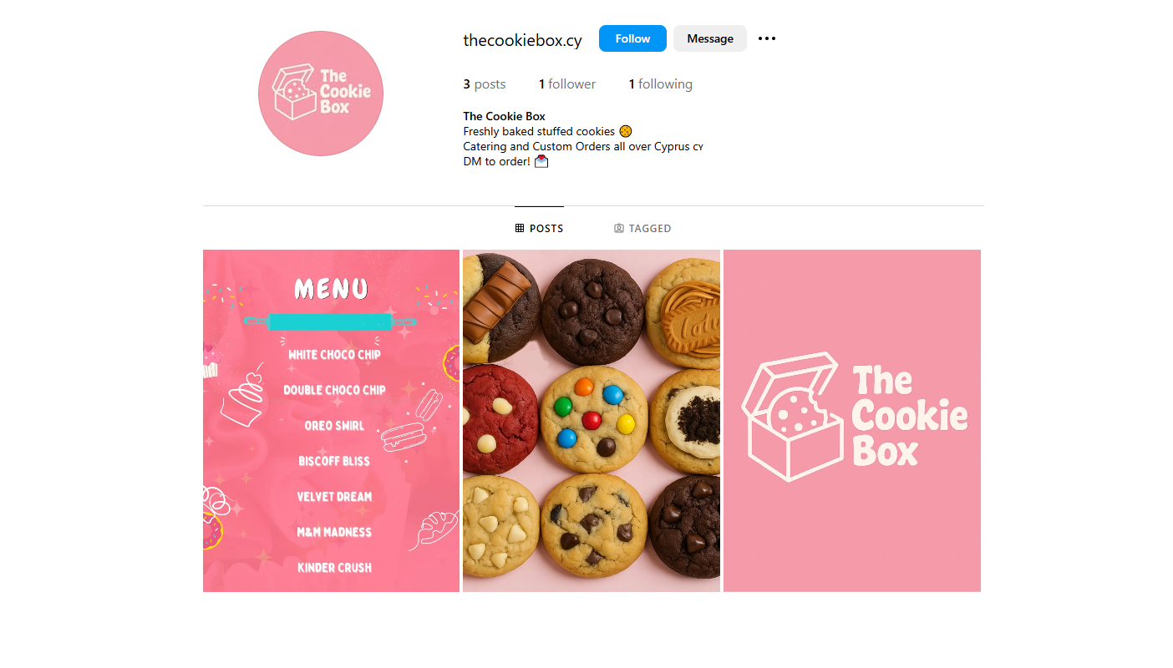Click the 3 posts count
This screenshot has height=668, width=1173.
[x=485, y=84]
